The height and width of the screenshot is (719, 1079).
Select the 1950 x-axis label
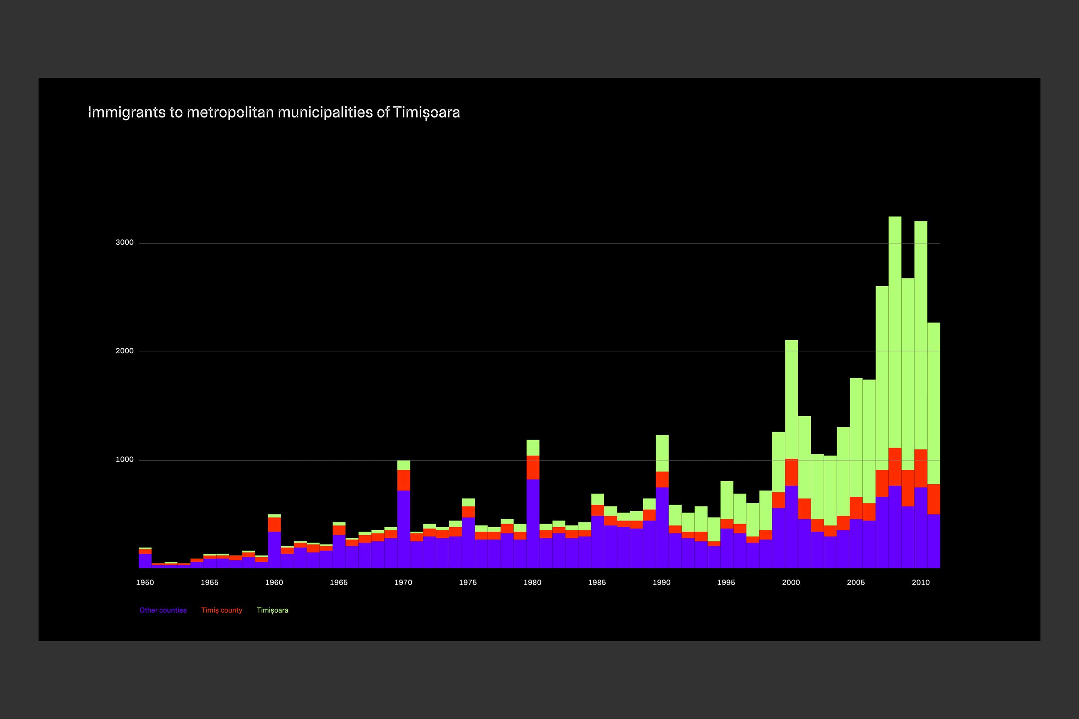coord(145,582)
